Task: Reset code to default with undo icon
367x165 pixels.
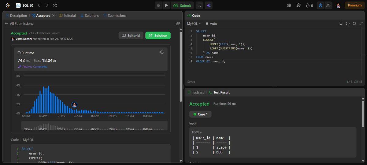Action: pos(354,23)
